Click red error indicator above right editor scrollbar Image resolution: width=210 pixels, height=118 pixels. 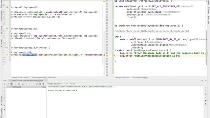(206, 1)
